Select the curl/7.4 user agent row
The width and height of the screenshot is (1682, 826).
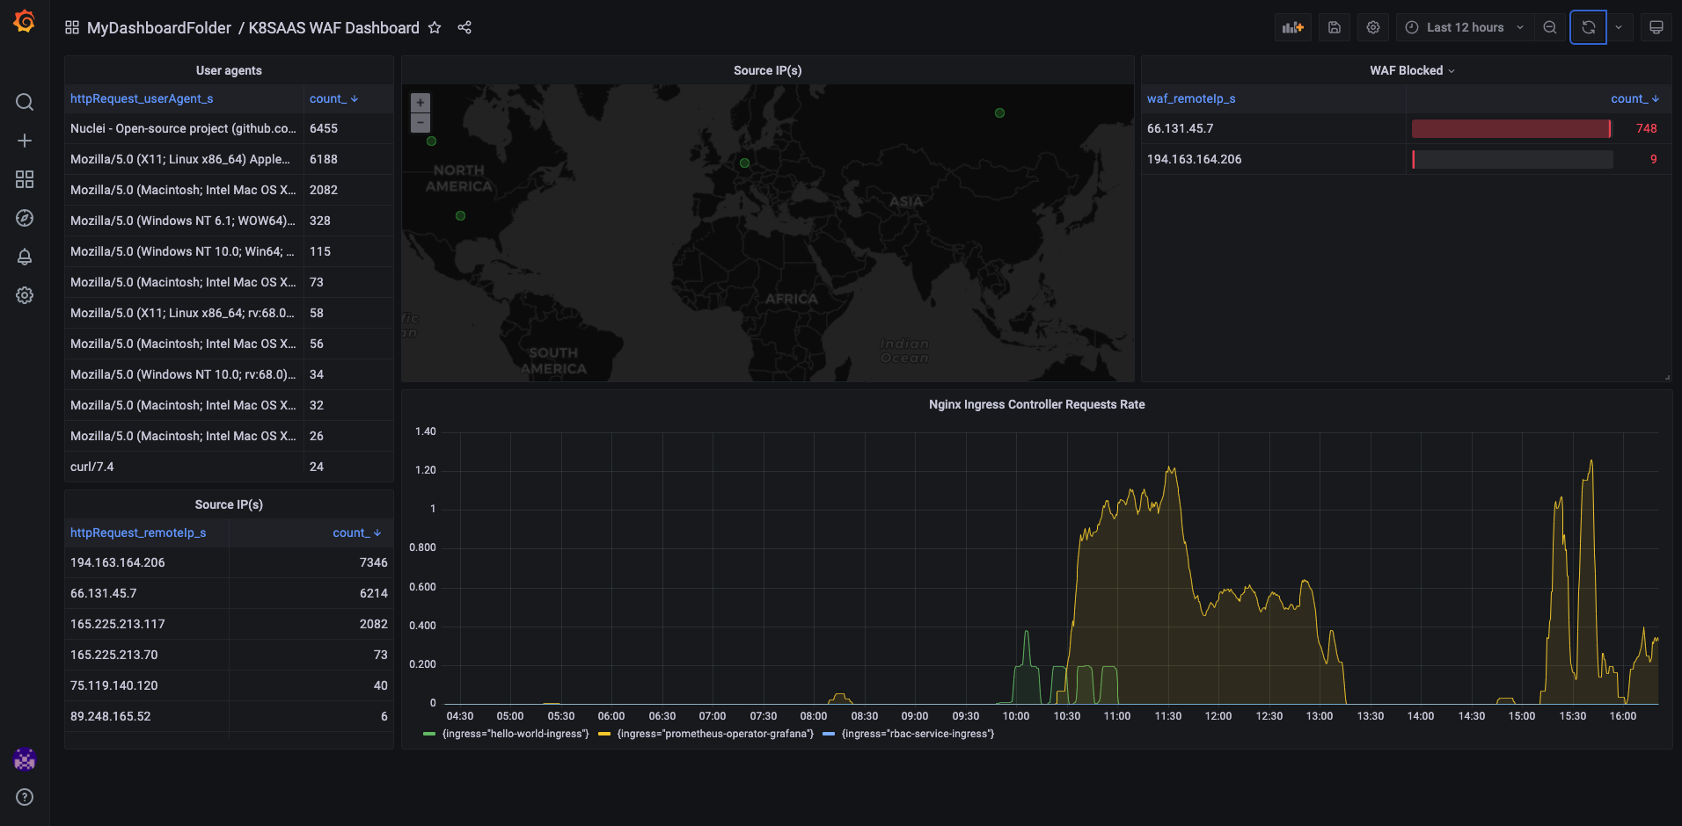[x=229, y=467]
